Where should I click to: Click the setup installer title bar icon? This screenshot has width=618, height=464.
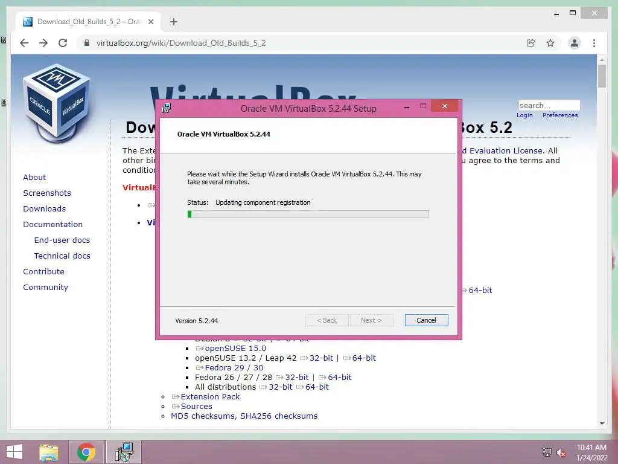coord(166,108)
